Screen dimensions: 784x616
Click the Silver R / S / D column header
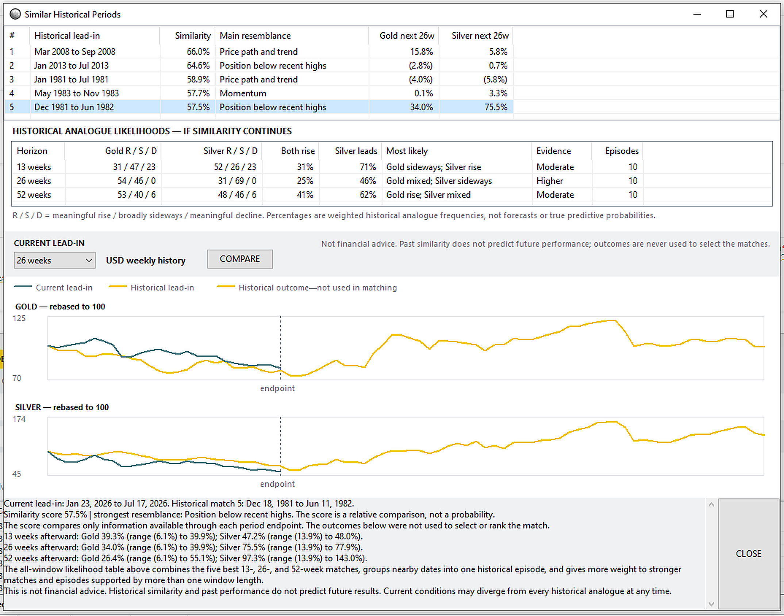211,151
